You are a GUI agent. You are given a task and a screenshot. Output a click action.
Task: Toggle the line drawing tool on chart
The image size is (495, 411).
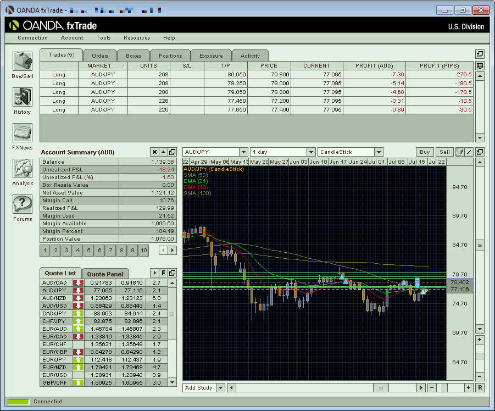469,152
